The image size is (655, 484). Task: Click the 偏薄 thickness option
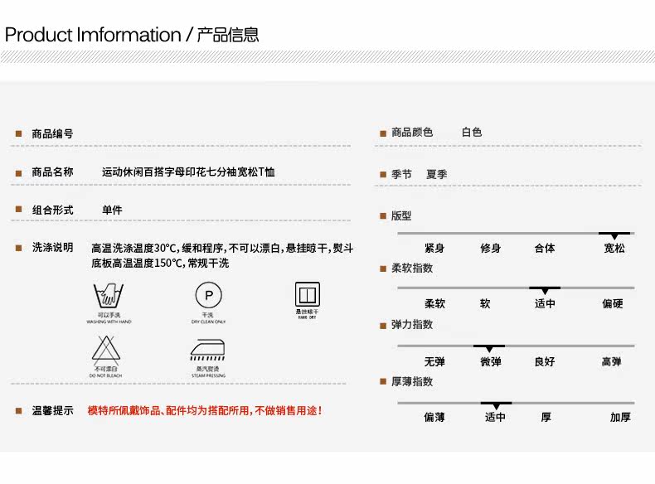[x=434, y=417]
